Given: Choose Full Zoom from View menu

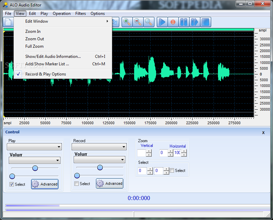Looking at the screenshot, I should click(x=63, y=46).
